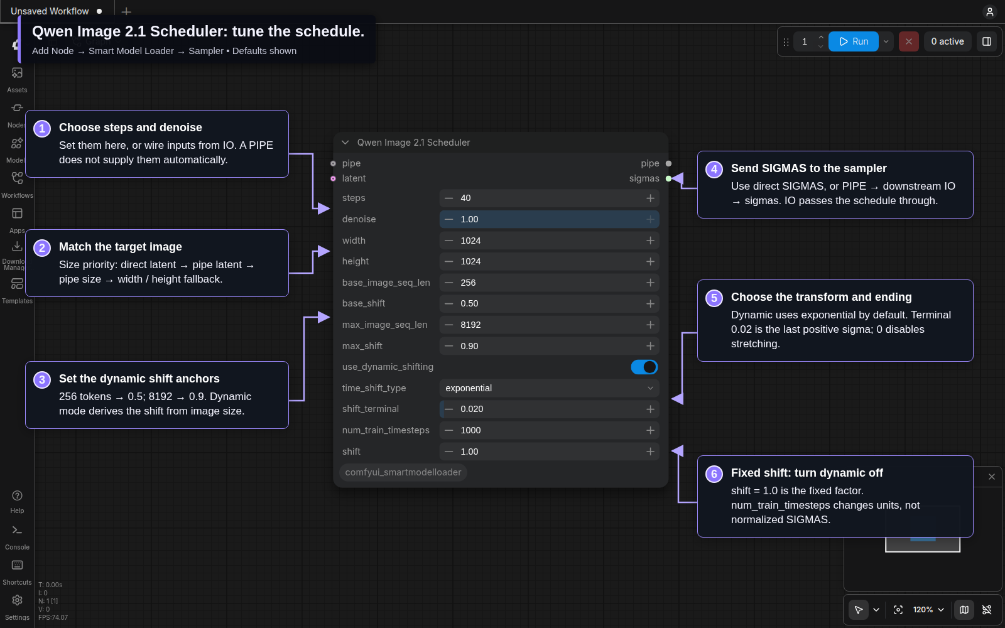Open the Run button options dropdown
Image resolution: width=1005 pixels, height=628 pixels.
886,41
